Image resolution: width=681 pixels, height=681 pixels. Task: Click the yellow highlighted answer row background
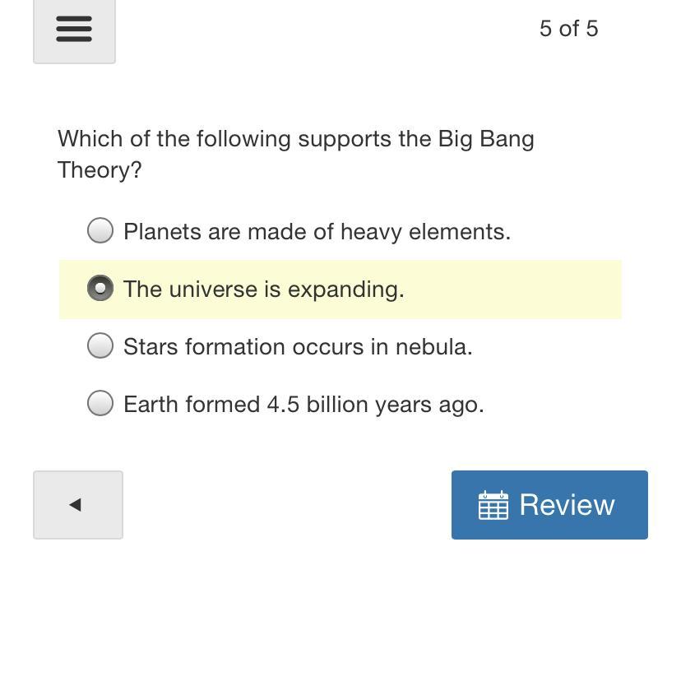510,290
